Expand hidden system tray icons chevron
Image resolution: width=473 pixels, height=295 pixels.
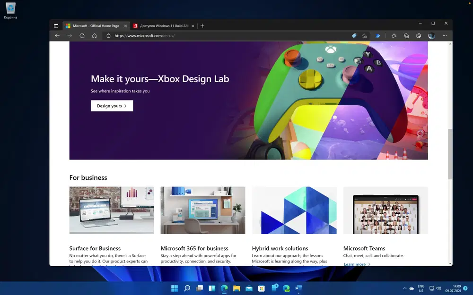click(x=404, y=288)
